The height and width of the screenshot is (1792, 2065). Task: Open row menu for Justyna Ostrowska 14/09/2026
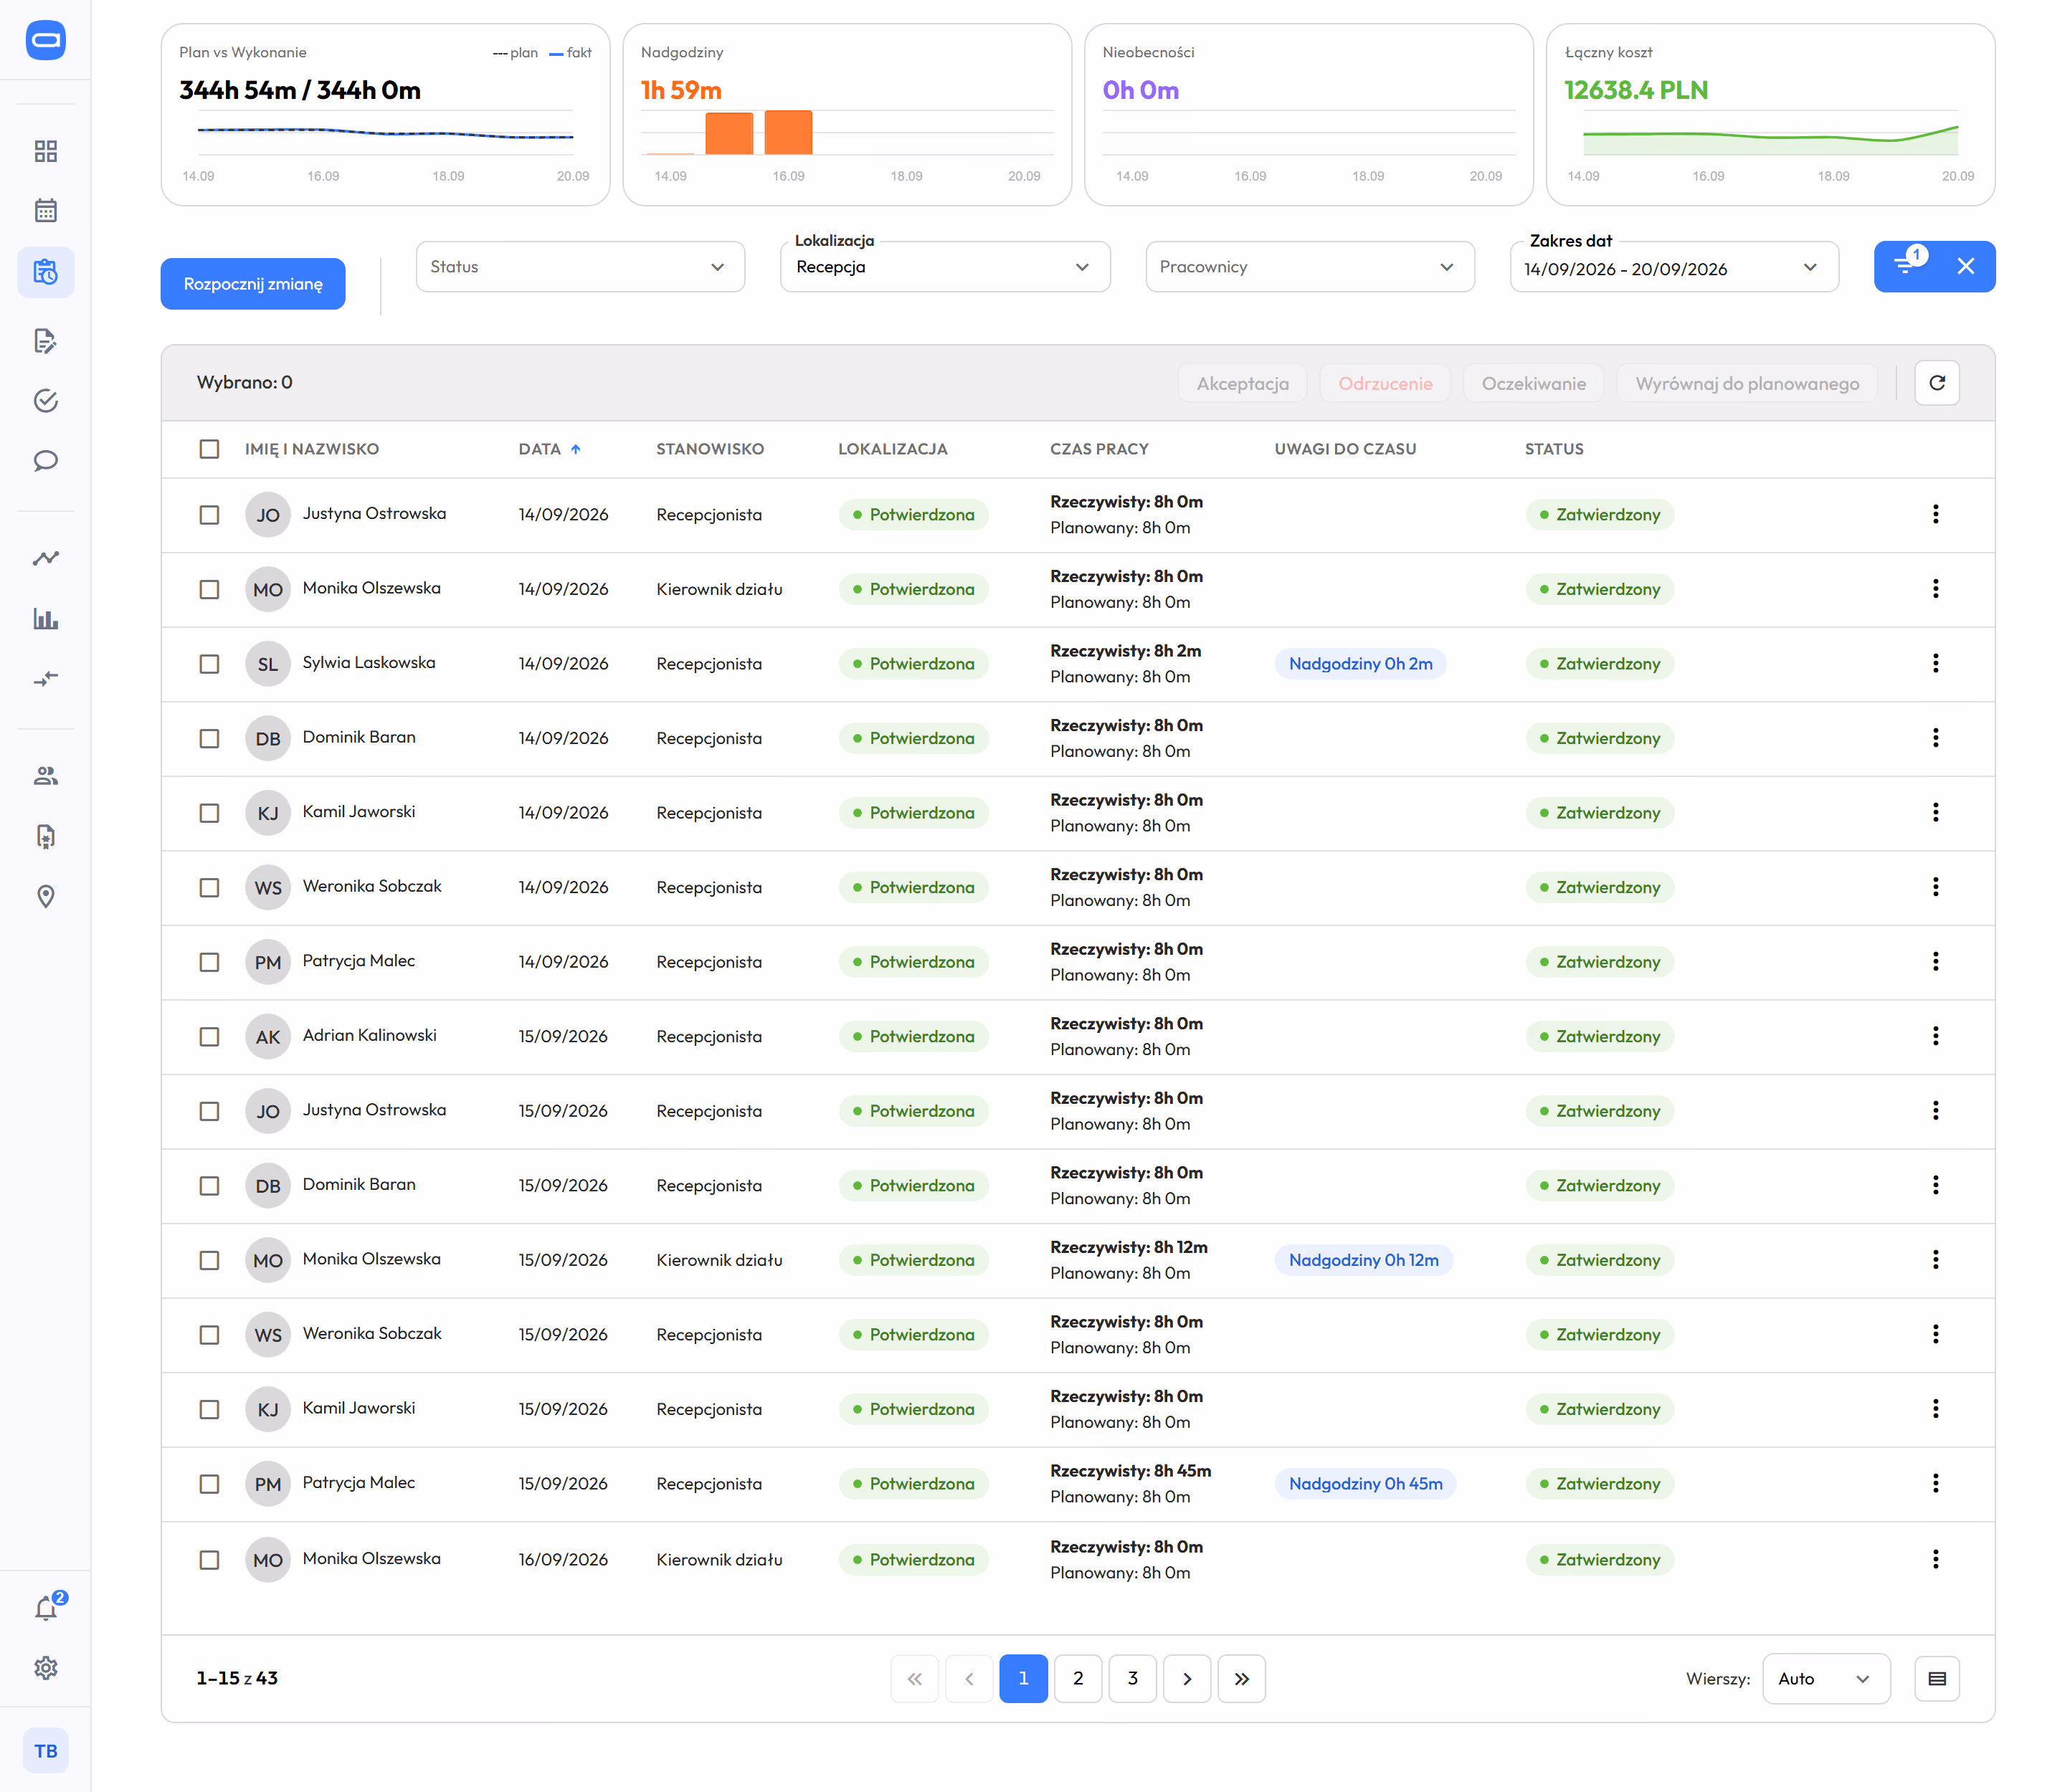1935,515
